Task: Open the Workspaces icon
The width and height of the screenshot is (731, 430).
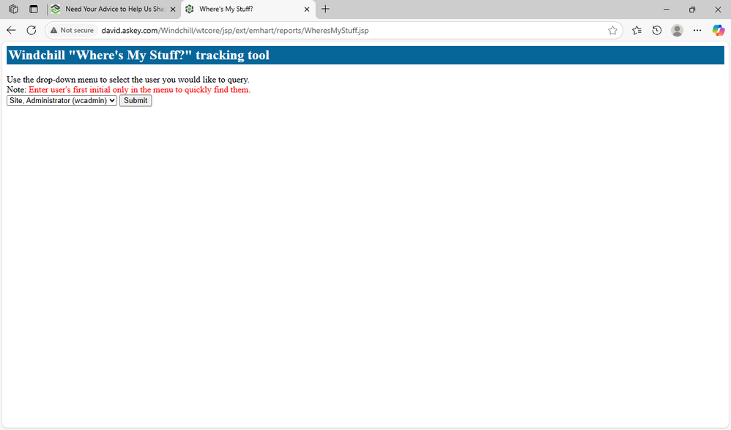Action: [13, 9]
